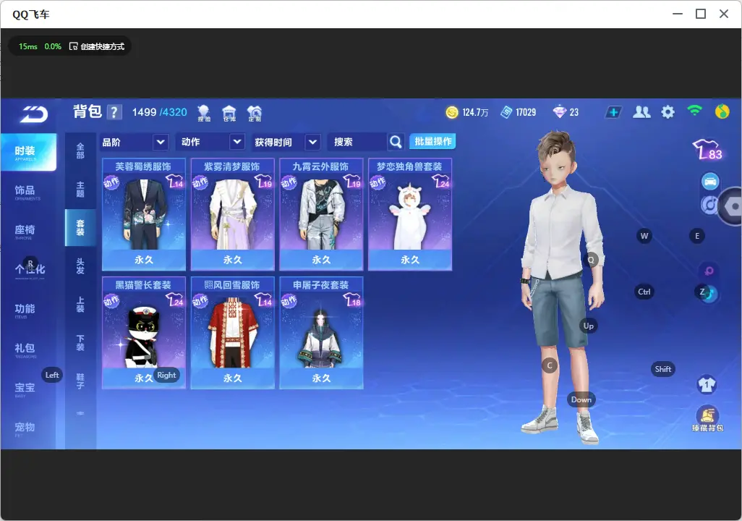Select the 黑猫警长套装 outfit card
This screenshot has height=521, width=742.
pyautogui.click(x=144, y=333)
